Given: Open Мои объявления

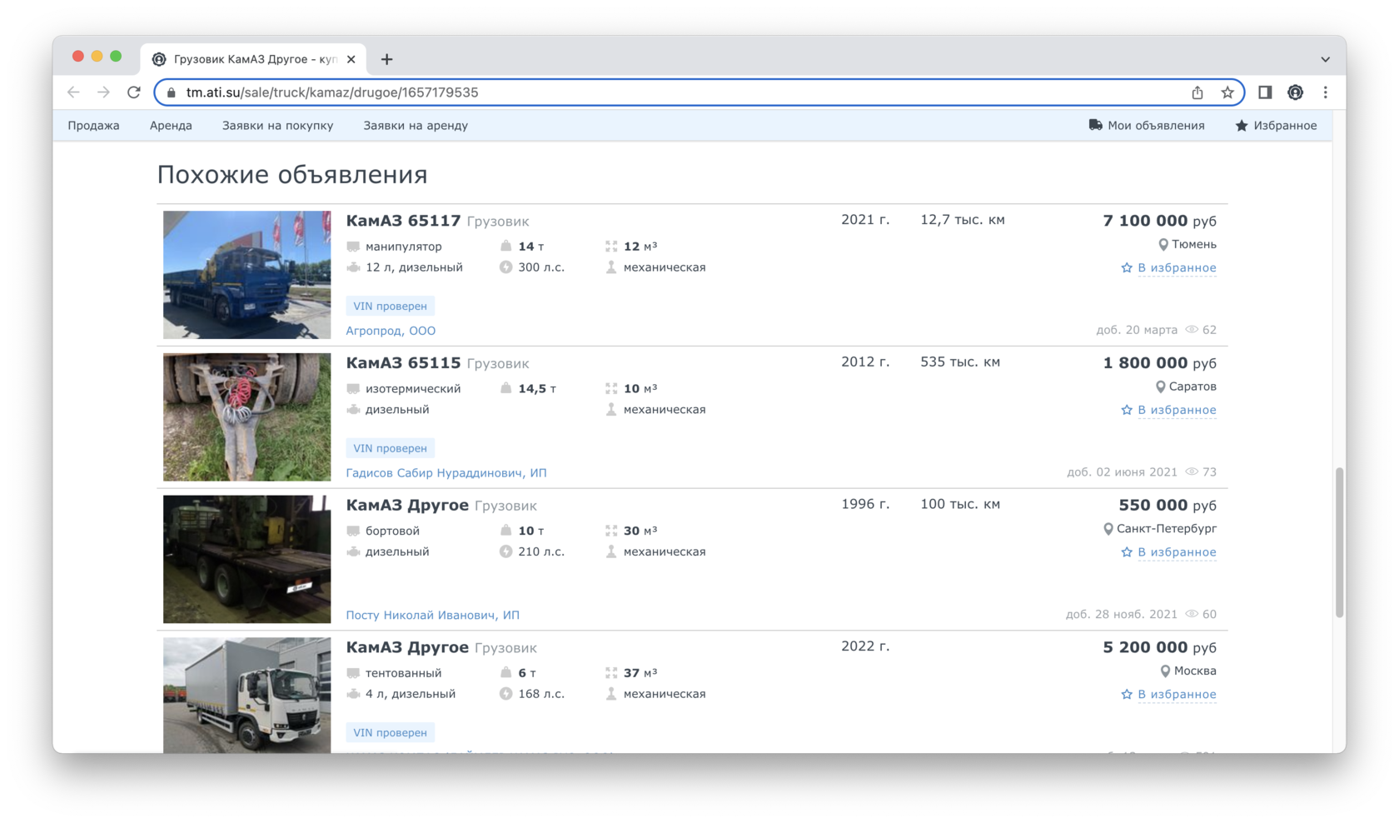Looking at the screenshot, I should tap(1156, 126).
